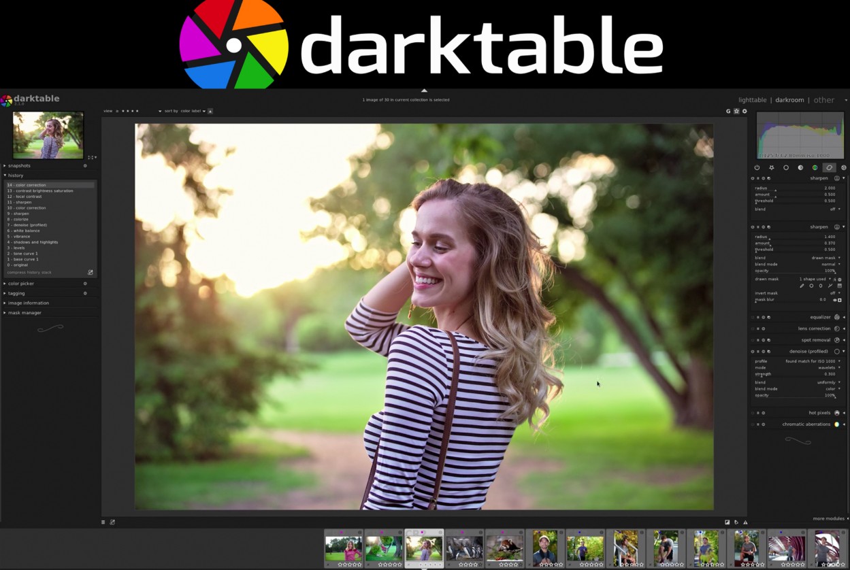850x570 pixels.
Task: Click the G grouping icon in top toolbar
Action: click(x=728, y=111)
